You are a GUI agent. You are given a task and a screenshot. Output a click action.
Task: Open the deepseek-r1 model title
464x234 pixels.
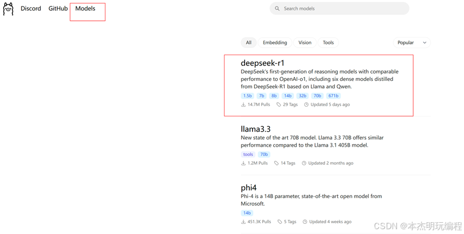click(262, 63)
